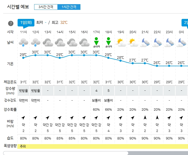Click the 66% precipitation probability at 18시
188x155 pixels.
tap(108, 109)
